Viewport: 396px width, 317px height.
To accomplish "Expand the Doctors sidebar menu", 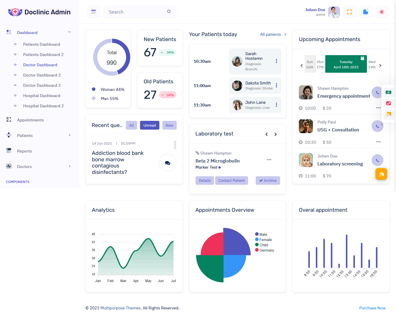I will [x=70, y=166].
